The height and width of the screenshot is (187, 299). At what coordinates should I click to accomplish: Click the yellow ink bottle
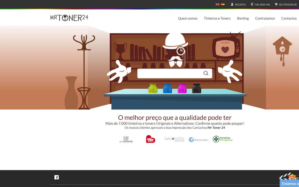(153, 88)
